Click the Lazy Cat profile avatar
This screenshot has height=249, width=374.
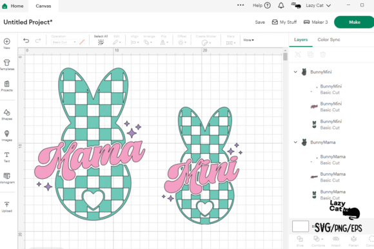point(296,5)
